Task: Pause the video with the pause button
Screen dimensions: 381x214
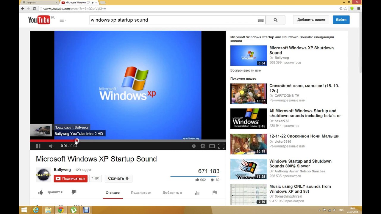Action: [38, 146]
